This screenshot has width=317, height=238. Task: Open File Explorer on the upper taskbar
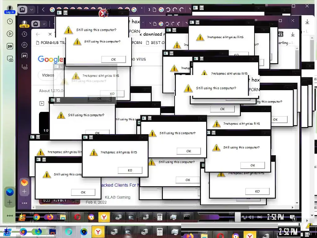click(63, 217)
